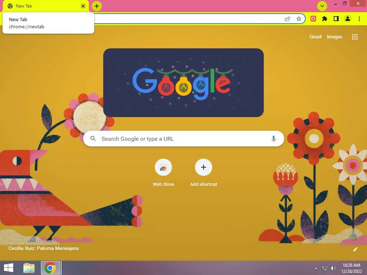
Task: Customize this page pencil icon
Action: (x=355, y=249)
